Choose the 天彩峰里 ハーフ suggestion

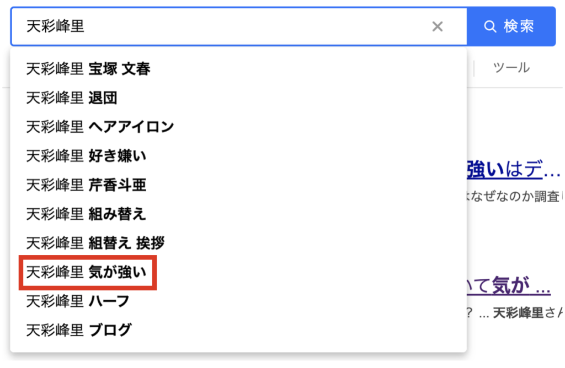(238, 301)
